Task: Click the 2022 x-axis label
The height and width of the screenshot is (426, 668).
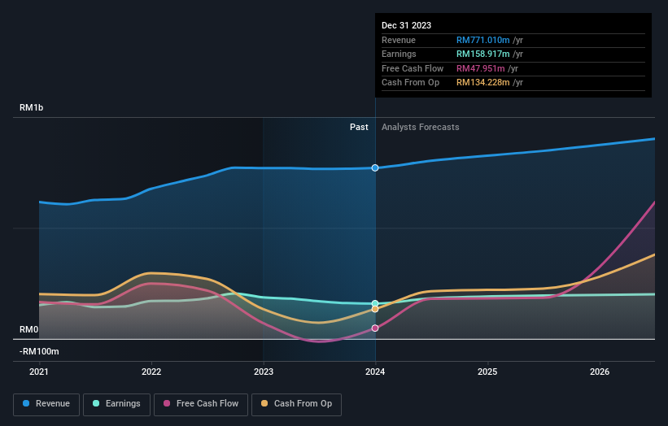Action: tap(151, 372)
